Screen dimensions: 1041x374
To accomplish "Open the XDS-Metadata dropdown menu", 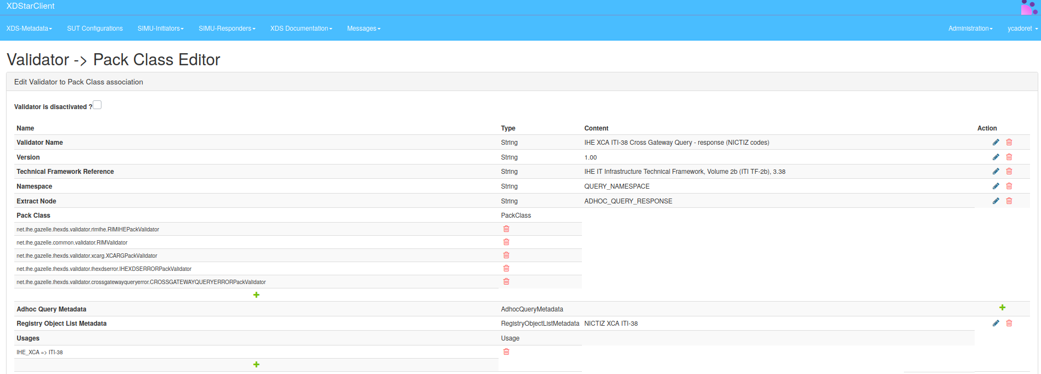I will tap(29, 29).
